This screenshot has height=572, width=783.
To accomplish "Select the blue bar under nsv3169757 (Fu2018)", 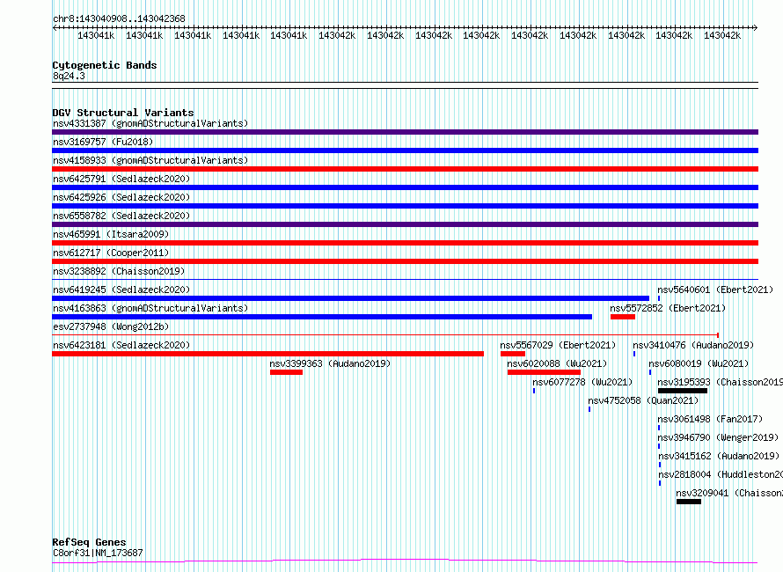I will tap(405, 150).
